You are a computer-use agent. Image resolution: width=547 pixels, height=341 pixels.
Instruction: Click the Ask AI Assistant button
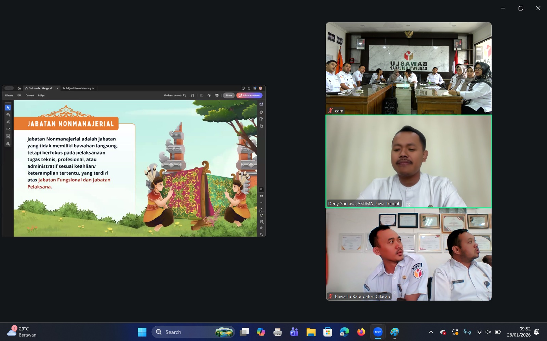tap(249, 95)
